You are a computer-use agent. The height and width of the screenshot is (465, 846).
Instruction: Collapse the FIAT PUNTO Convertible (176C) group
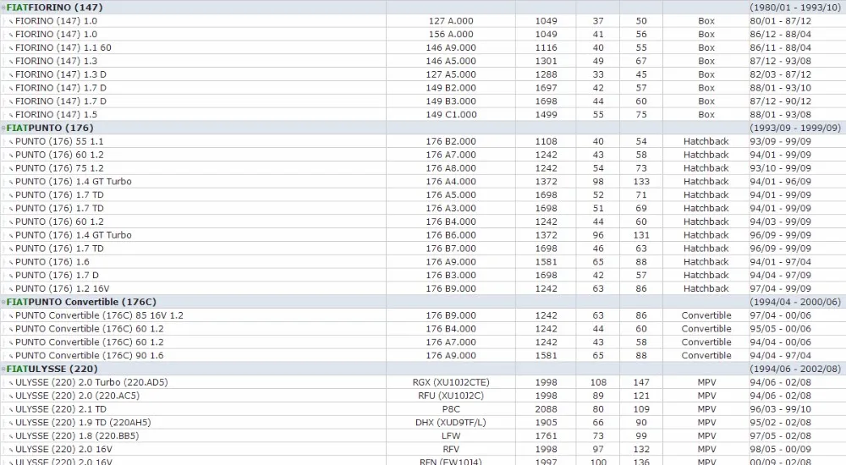(3, 302)
